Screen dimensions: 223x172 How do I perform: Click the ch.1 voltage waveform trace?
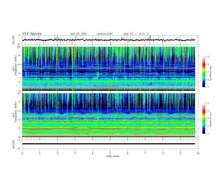coord(109,40)
